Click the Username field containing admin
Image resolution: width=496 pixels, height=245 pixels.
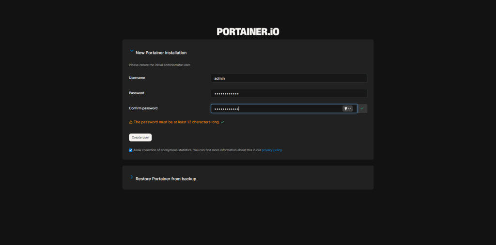coord(289,78)
